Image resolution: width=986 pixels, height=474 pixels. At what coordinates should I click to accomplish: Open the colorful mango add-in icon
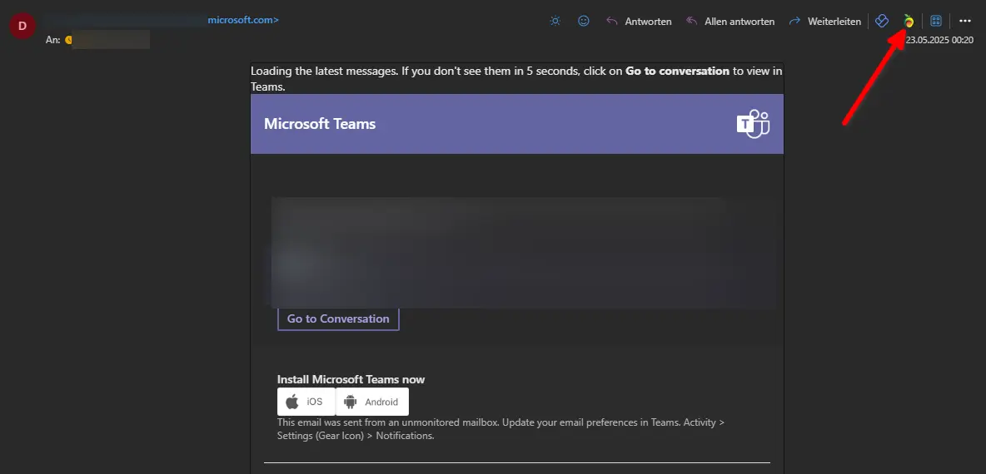(x=909, y=21)
